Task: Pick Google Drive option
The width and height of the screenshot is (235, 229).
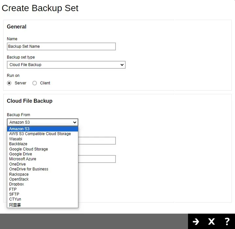Action: coord(42,154)
